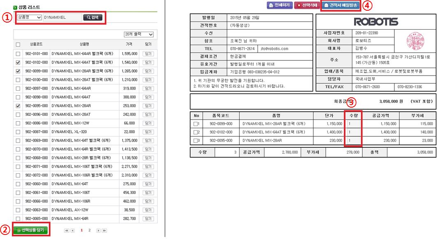Viewport: 438px width, 239px height.
Task: Click product code 902-0086-000
Action: click(x=37, y=123)
